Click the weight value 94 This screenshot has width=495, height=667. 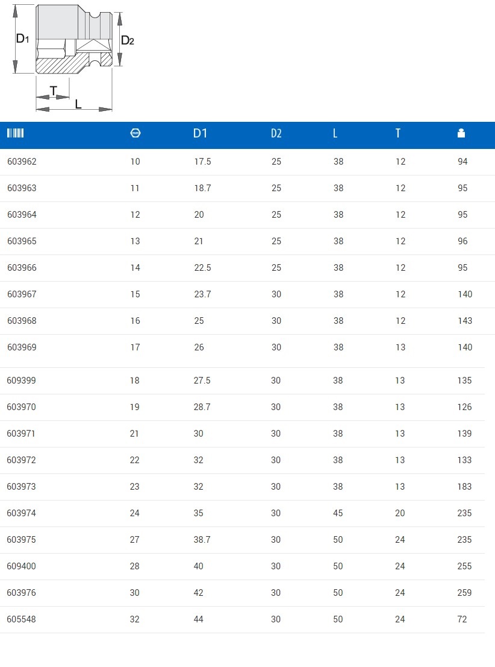pos(462,162)
